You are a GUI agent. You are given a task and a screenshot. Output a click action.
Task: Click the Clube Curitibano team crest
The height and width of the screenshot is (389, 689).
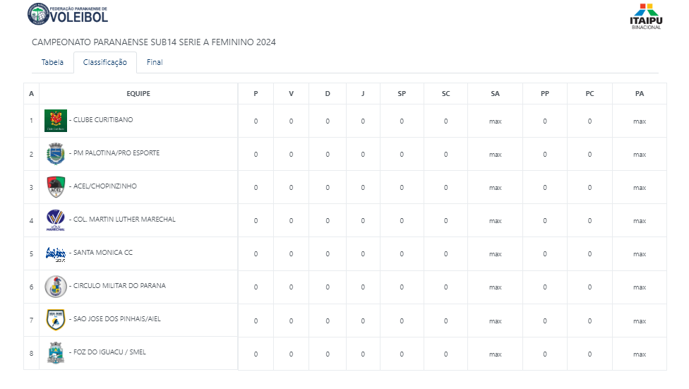click(x=56, y=121)
